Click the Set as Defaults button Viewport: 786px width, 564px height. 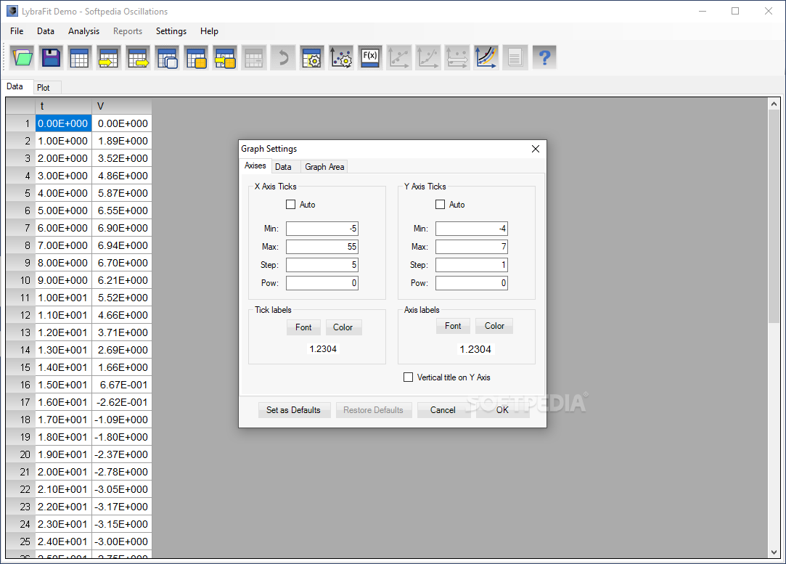pyautogui.click(x=293, y=410)
